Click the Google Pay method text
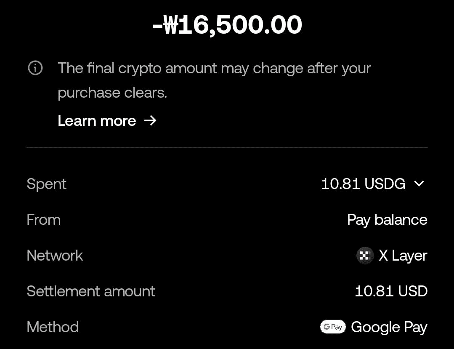This screenshot has height=349, width=454. pos(389,327)
